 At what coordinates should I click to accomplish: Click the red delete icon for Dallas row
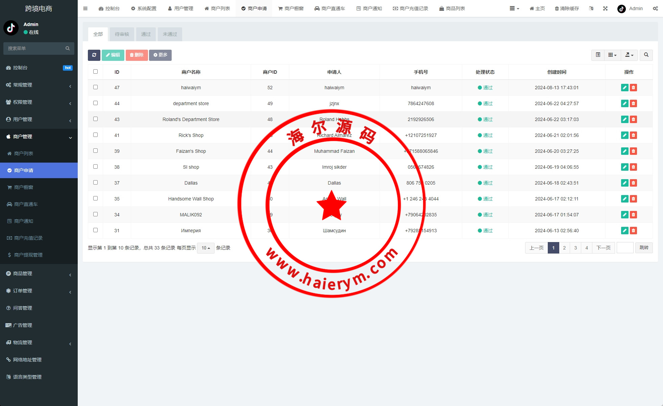(x=633, y=183)
